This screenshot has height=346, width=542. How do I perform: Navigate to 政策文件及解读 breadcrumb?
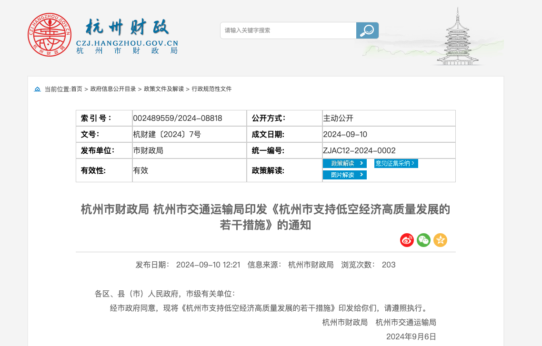(x=164, y=89)
